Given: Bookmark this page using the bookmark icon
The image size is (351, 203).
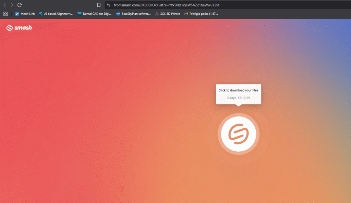Looking at the screenshot, I should click(x=99, y=5).
